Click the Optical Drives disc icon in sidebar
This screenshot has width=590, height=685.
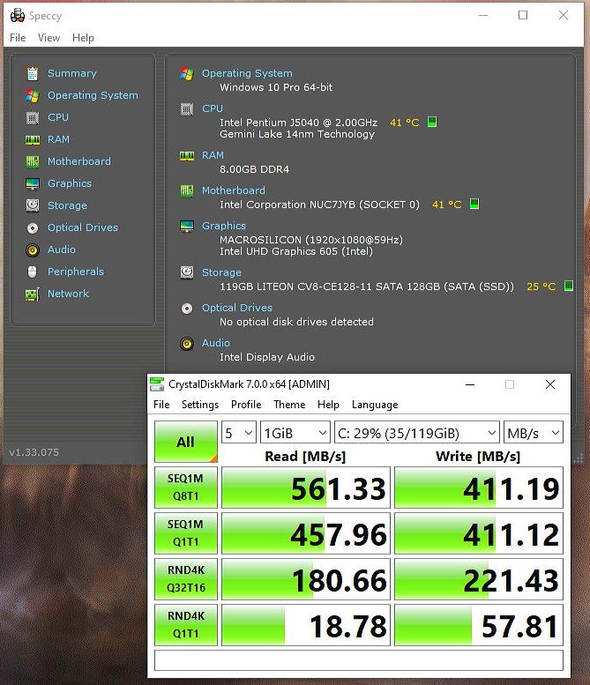(33, 227)
